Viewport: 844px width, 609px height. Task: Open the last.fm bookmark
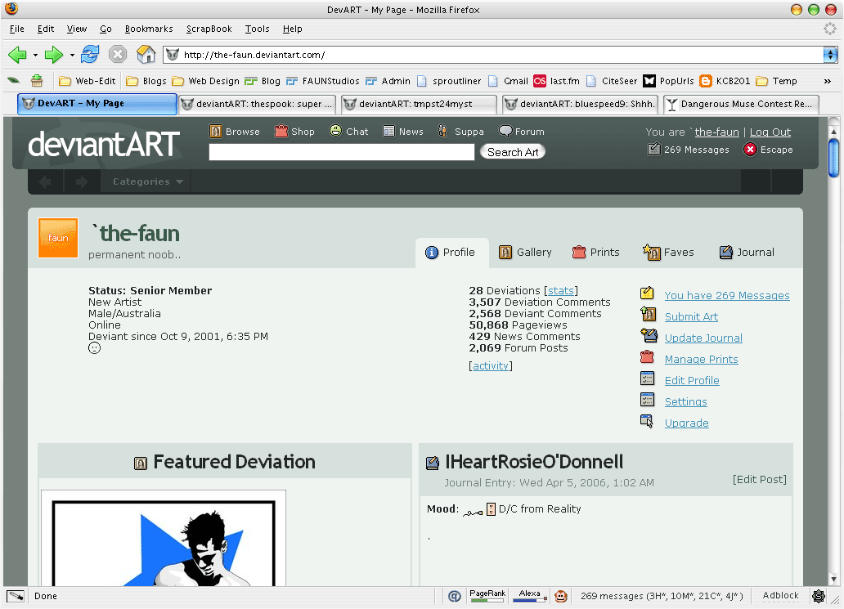tap(557, 81)
